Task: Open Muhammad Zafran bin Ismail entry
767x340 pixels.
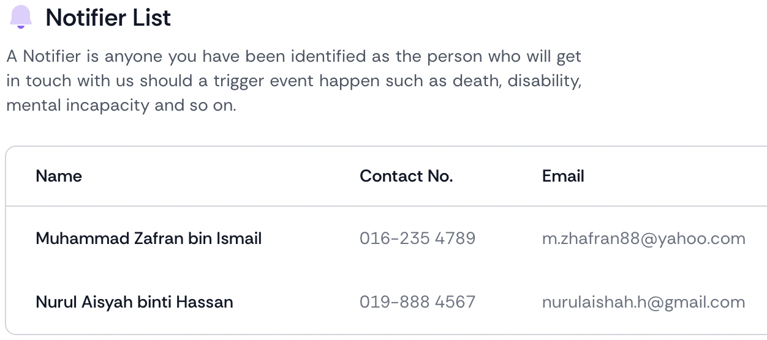Action: click(149, 238)
